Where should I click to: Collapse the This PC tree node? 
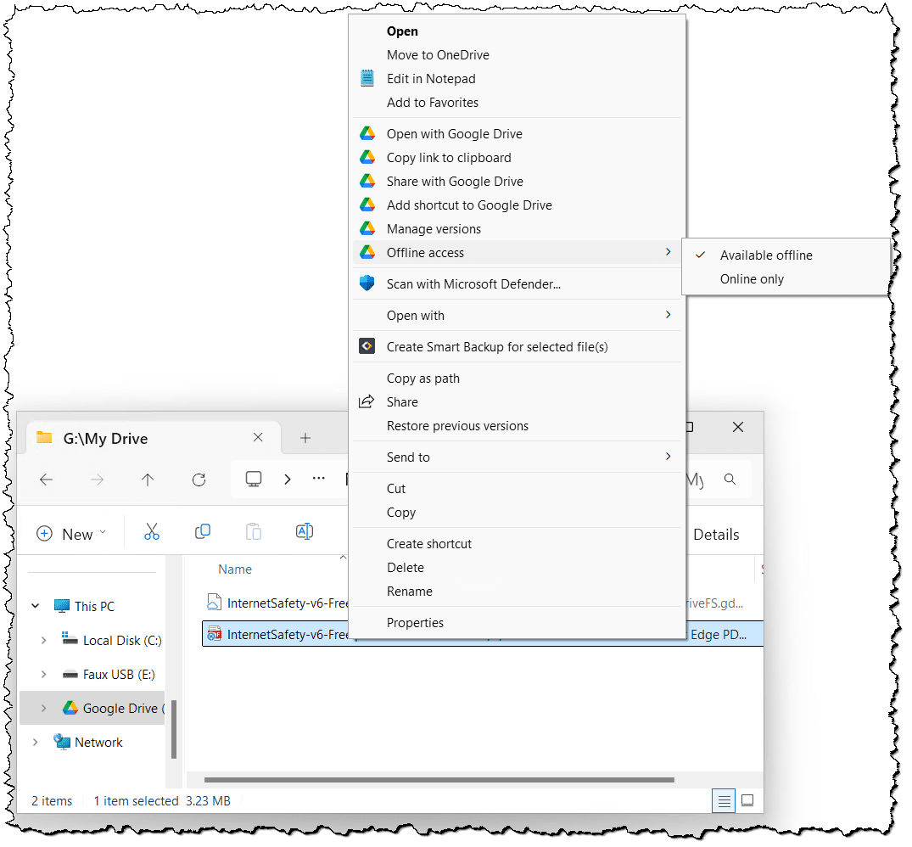(x=36, y=606)
